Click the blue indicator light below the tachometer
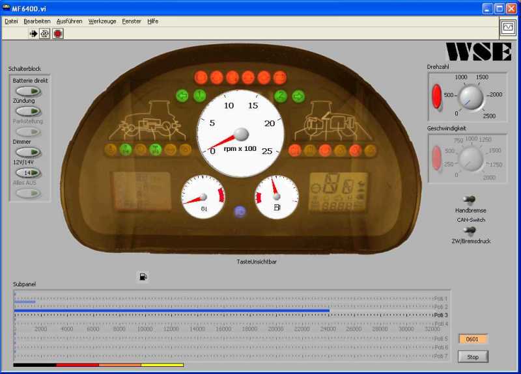This screenshot has width=521, height=374. [240, 211]
